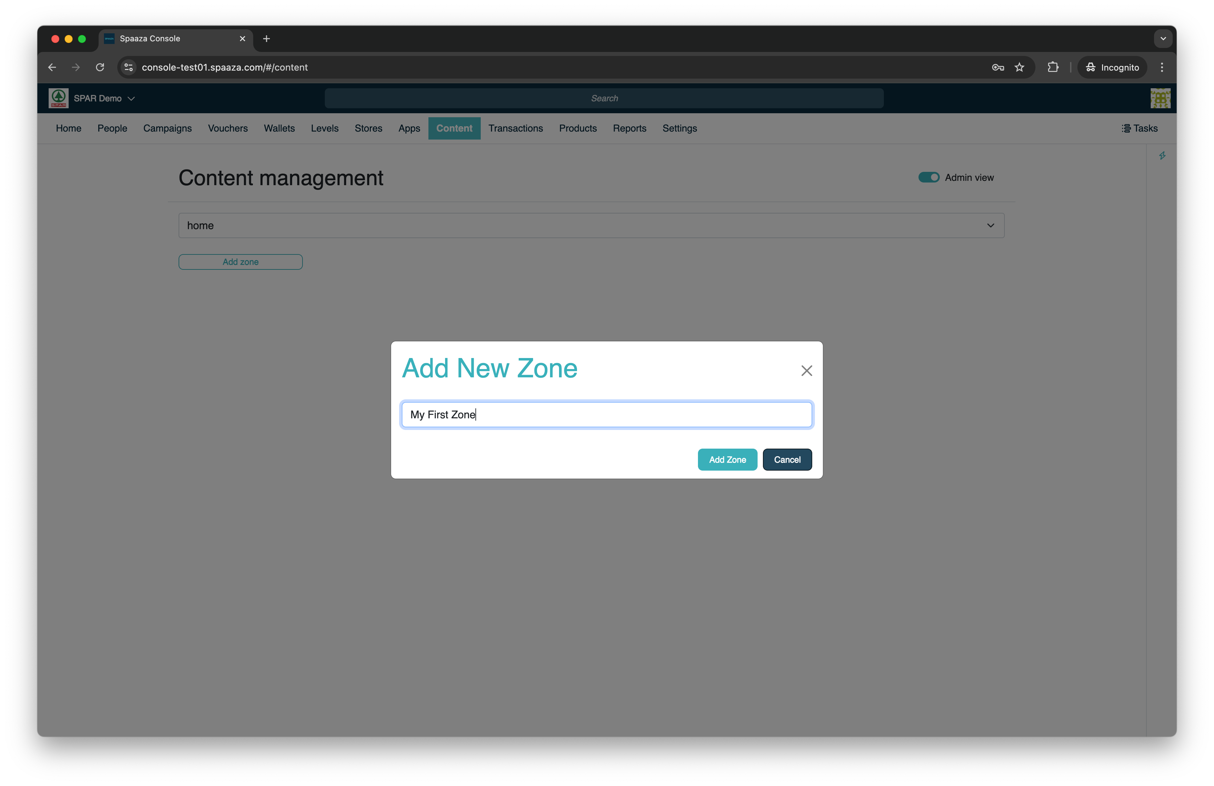Click the zone name text field
1214x786 pixels.
pos(606,415)
